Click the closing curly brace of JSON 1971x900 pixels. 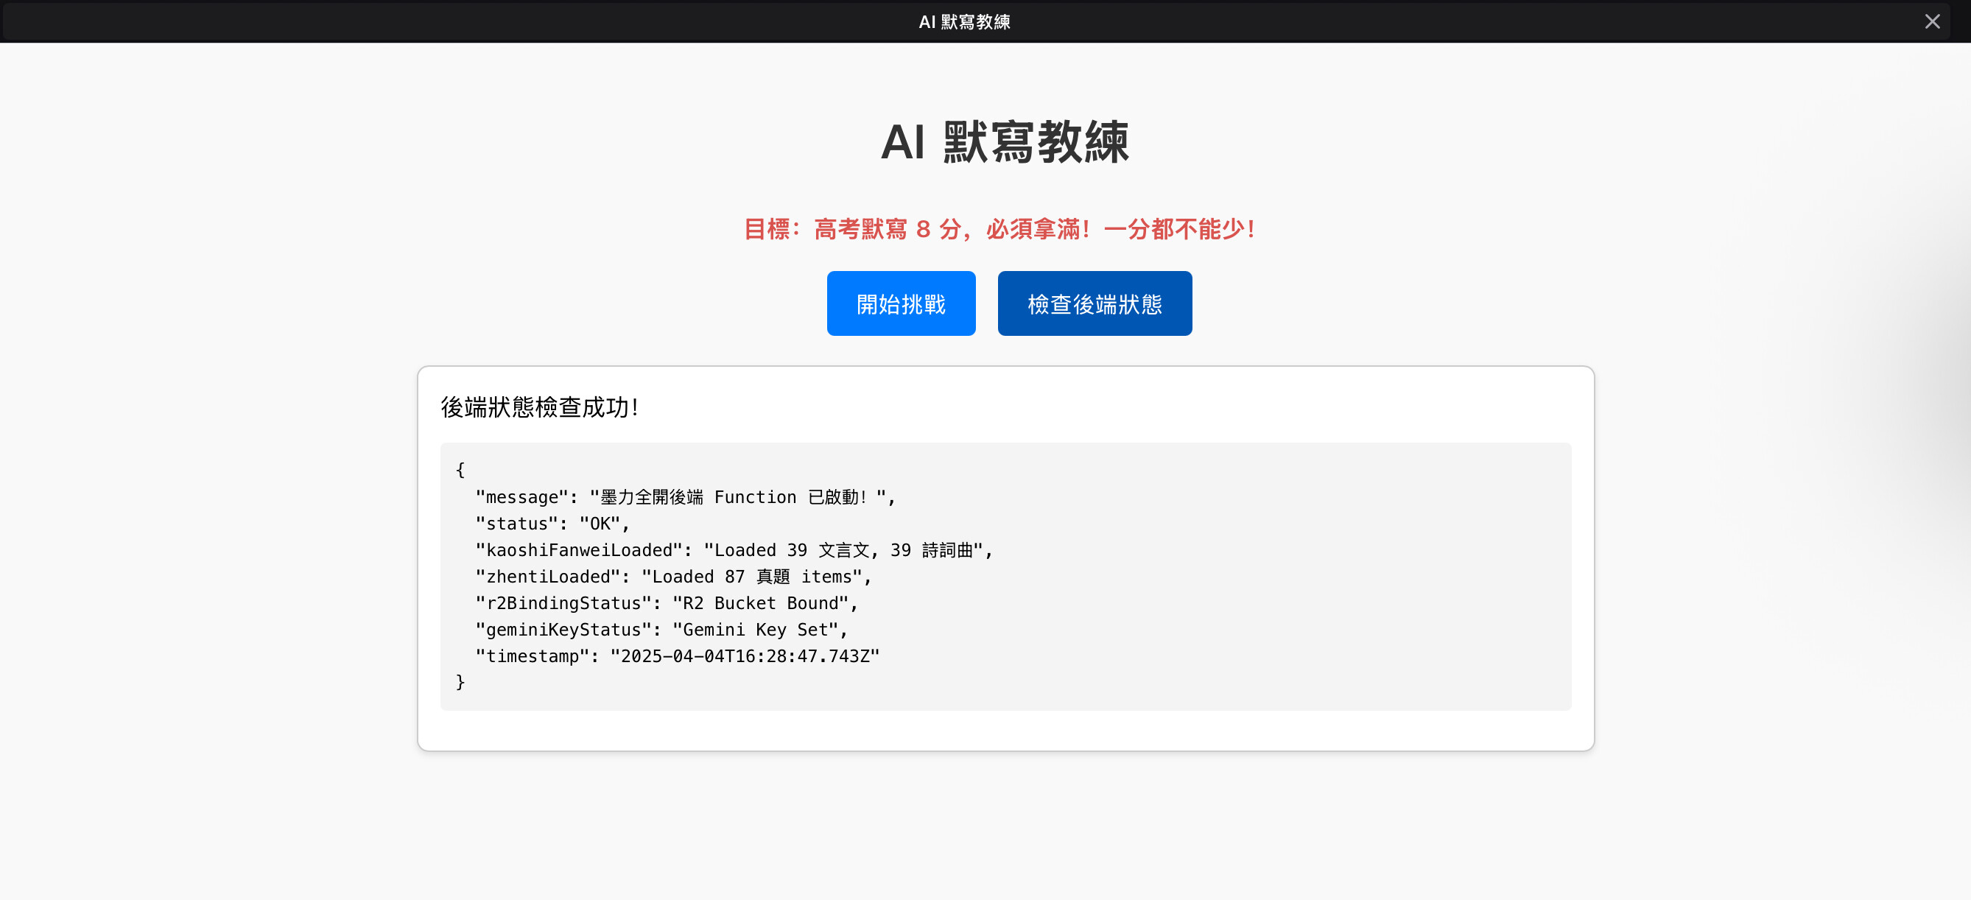point(460,682)
